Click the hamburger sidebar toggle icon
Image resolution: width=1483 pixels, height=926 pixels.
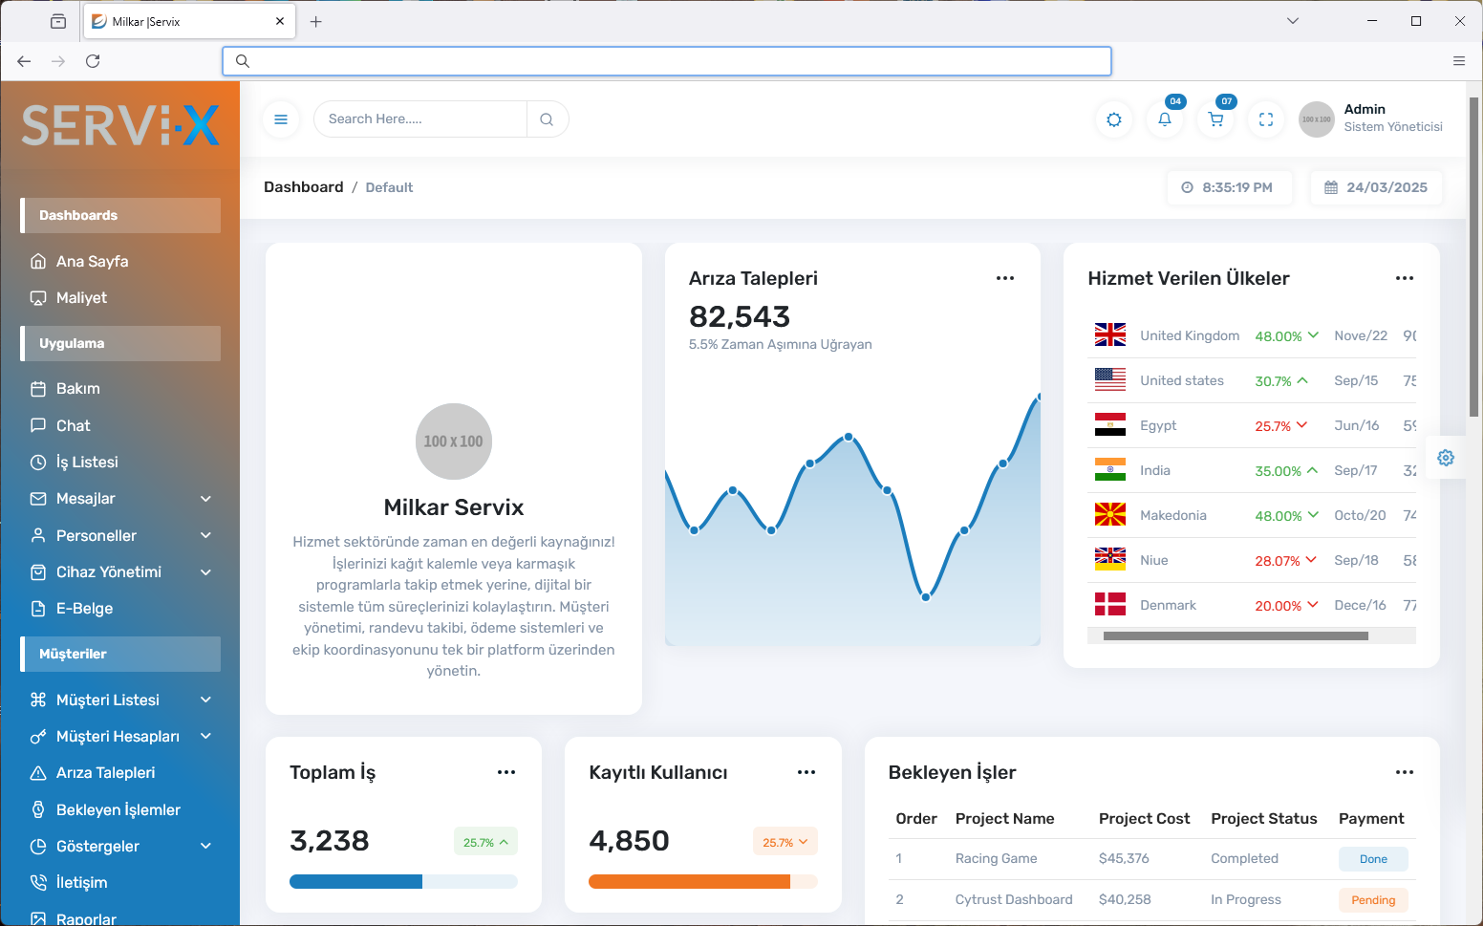281,119
